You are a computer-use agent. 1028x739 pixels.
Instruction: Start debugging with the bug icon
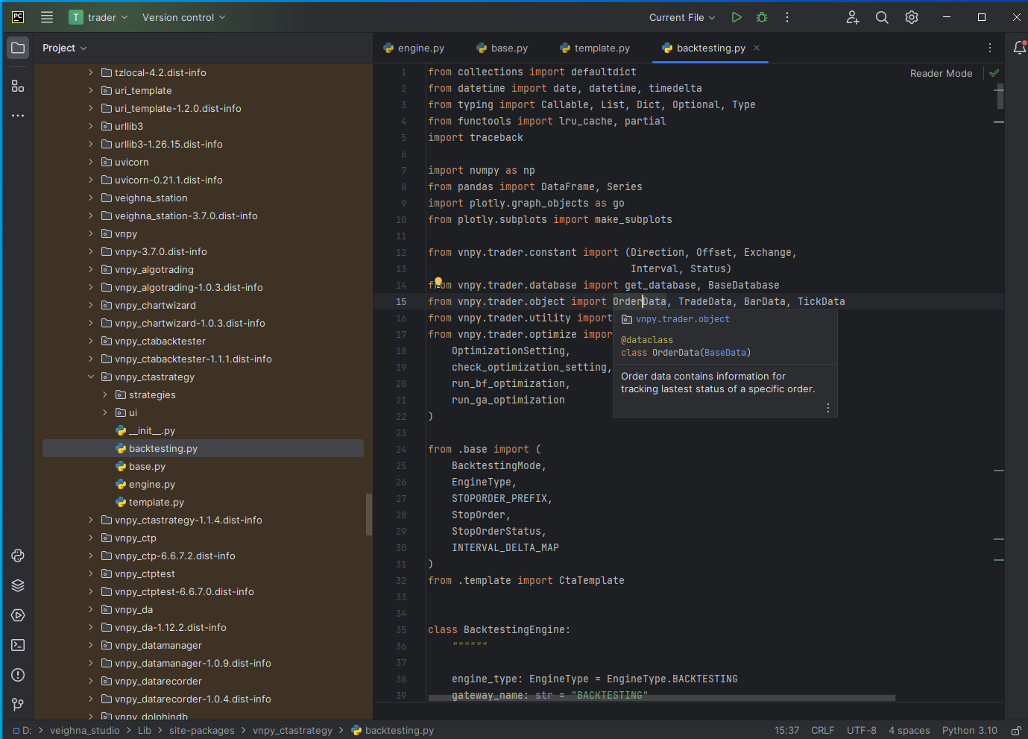[x=762, y=17]
